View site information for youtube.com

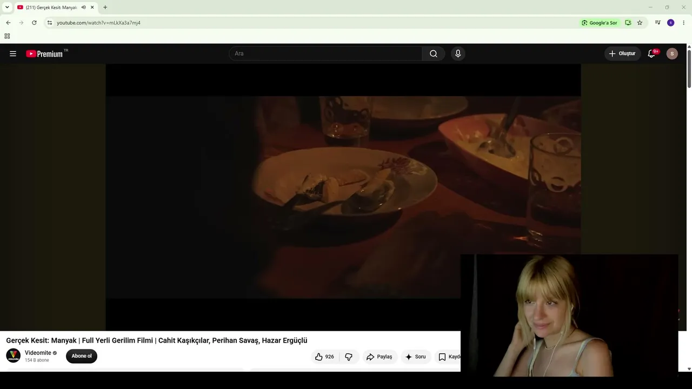pyautogui.click(x=50, y=23)
